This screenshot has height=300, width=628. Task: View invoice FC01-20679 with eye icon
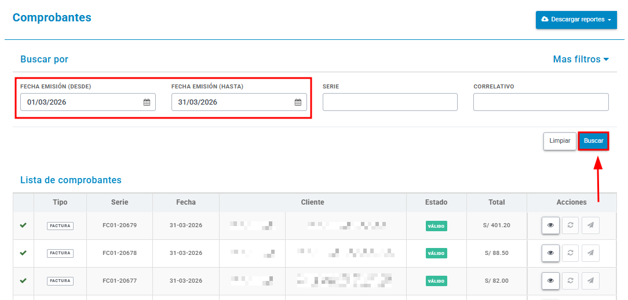point(550,225)
